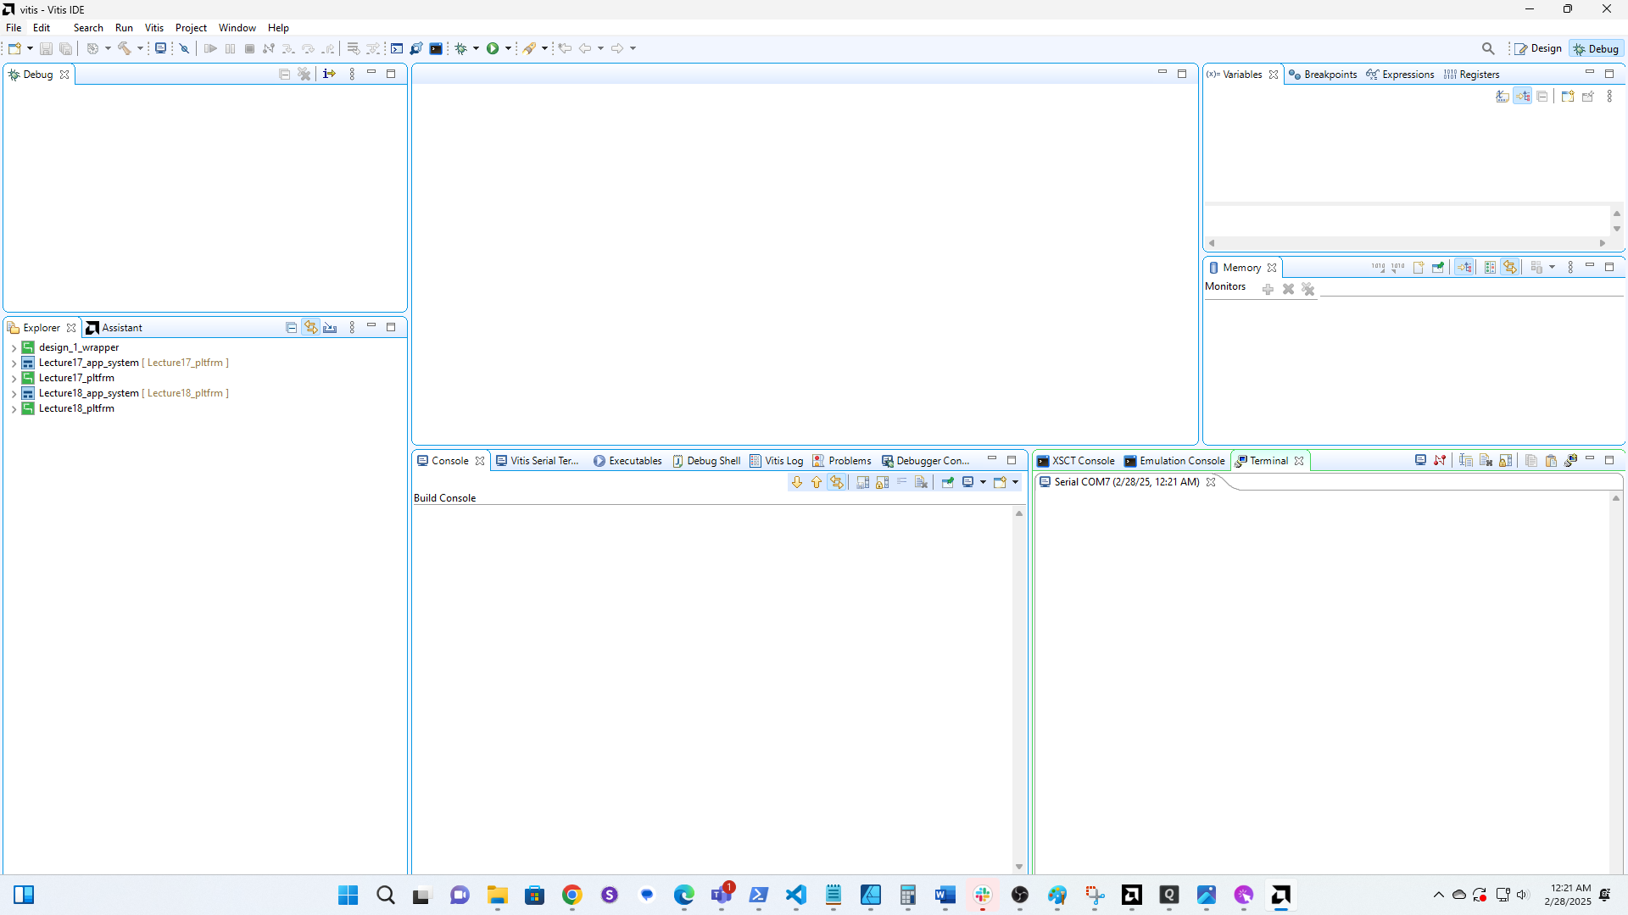Click the Debug bug launch icon
Image resolution: width=1628 pixels, height=915 pixels.
pyautogui.click(x=461, y=48)
